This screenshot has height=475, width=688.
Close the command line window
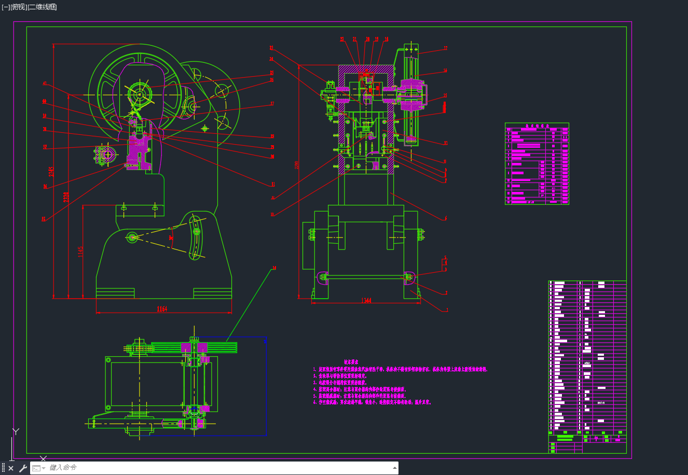[11, 468]
